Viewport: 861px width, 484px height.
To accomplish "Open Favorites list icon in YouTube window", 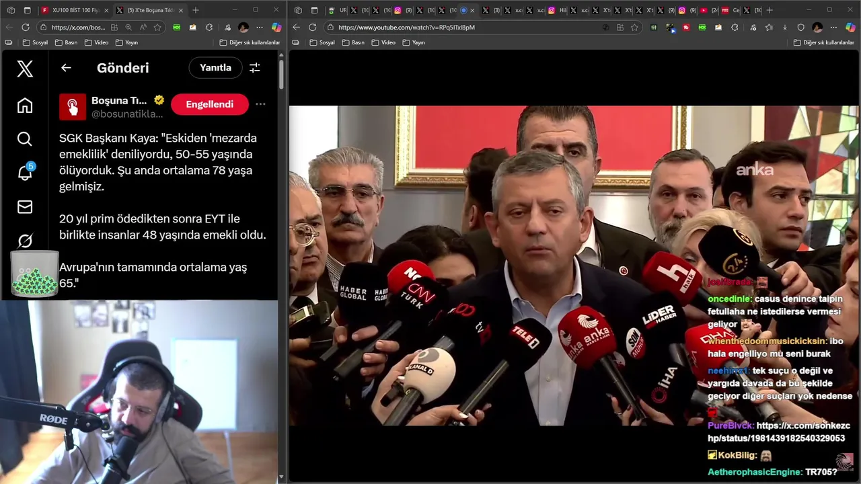I will [769, 28].
